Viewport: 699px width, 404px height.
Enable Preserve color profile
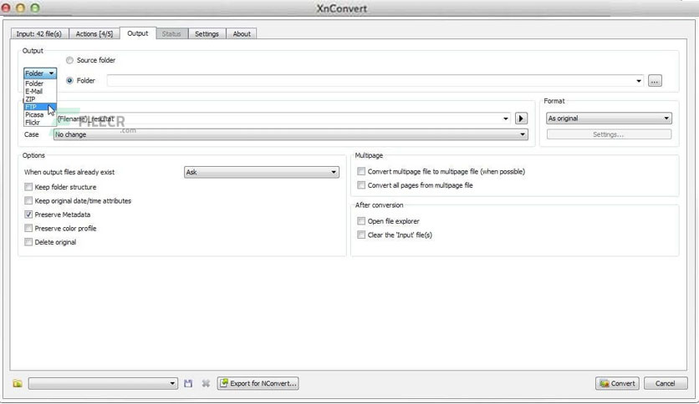[28, 228]
